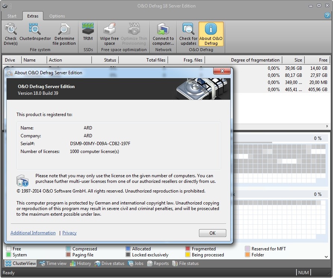Screen dimensions: 333x278
Task: Click the Paging file legend swatch
Action: [68, 254]
